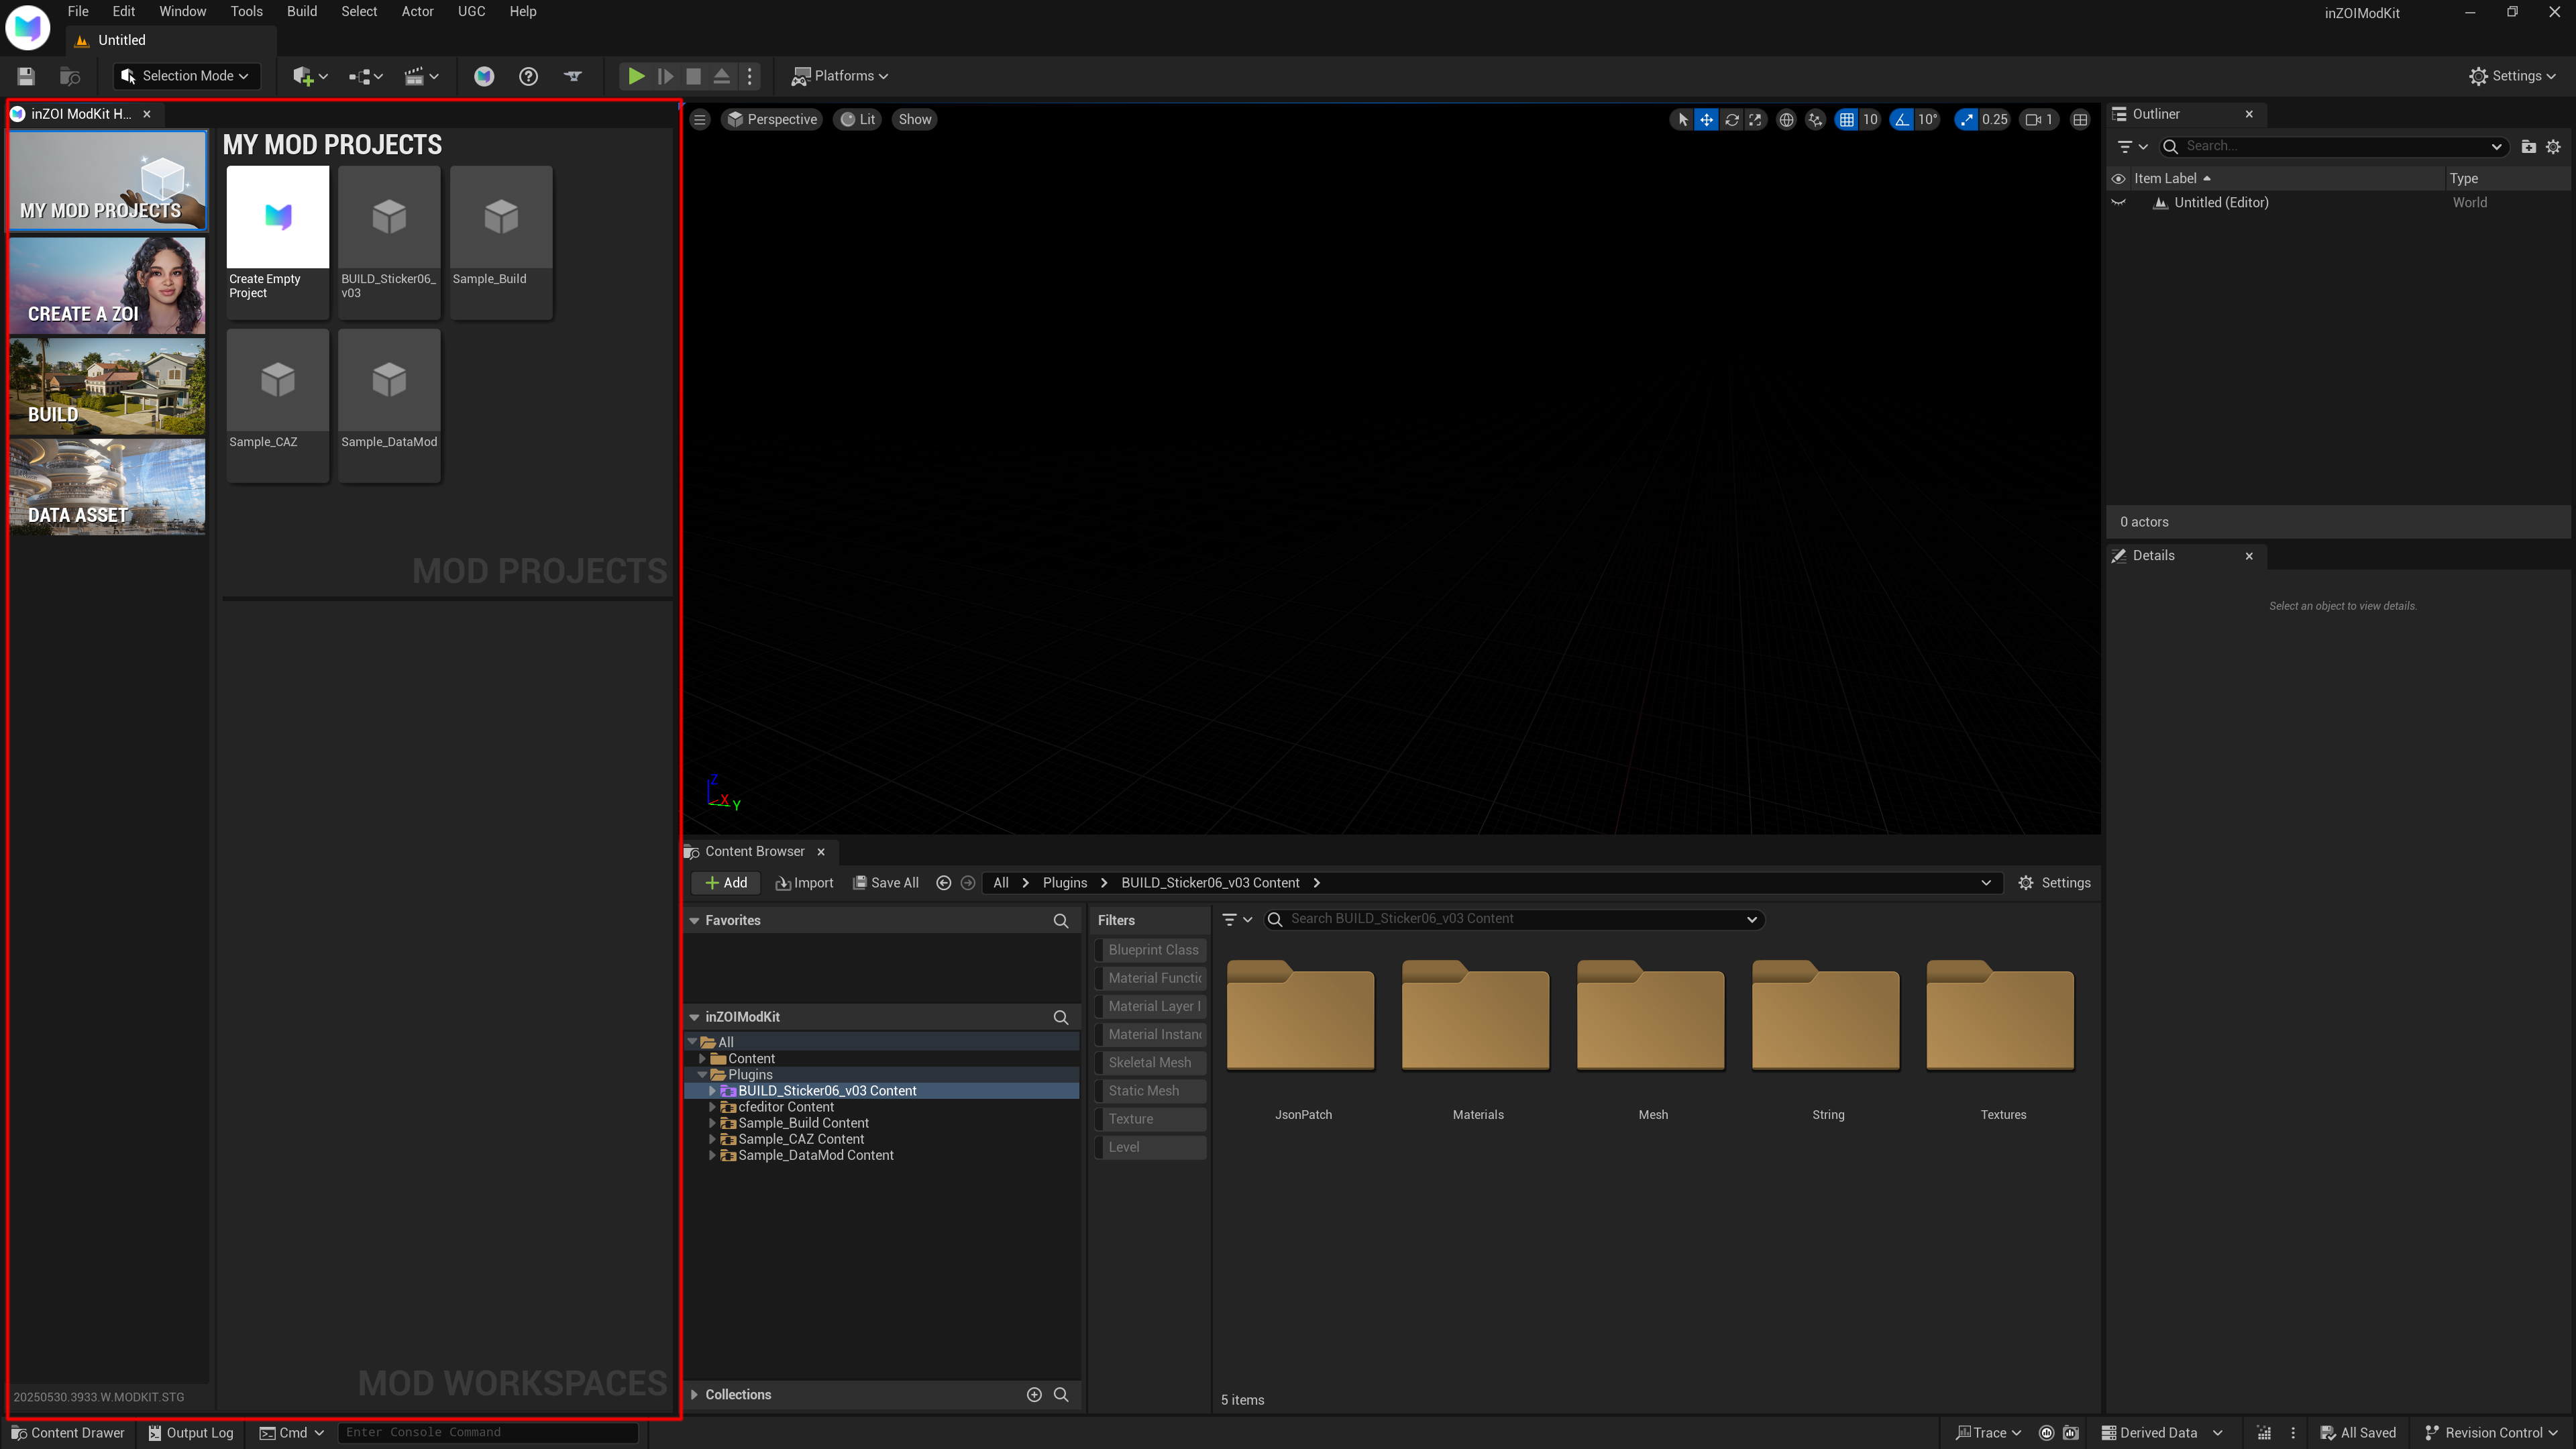Toggle world/local coordinate globe icon
The height and width of the screenshot is (1449, 2576).
click(x=1786, y=119)
